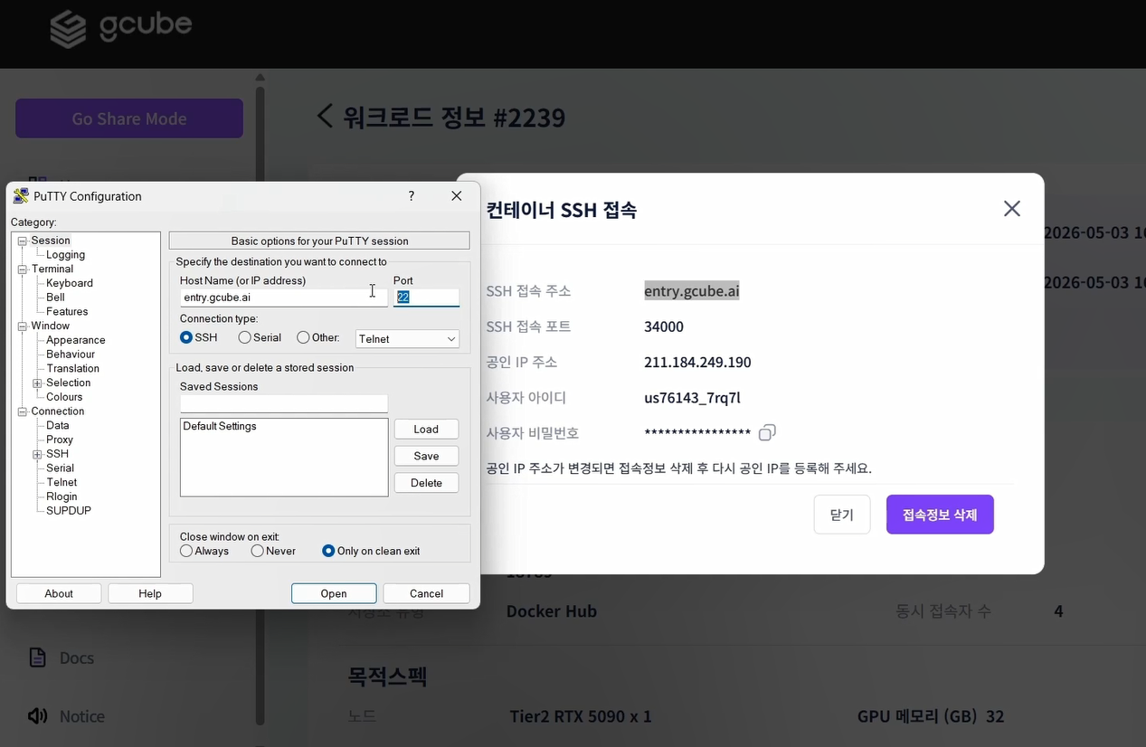The width and height of the screenshot is (1146, 747).
Task: Close the container SSH dialog with the X icon
Action: click(1012, 209)
